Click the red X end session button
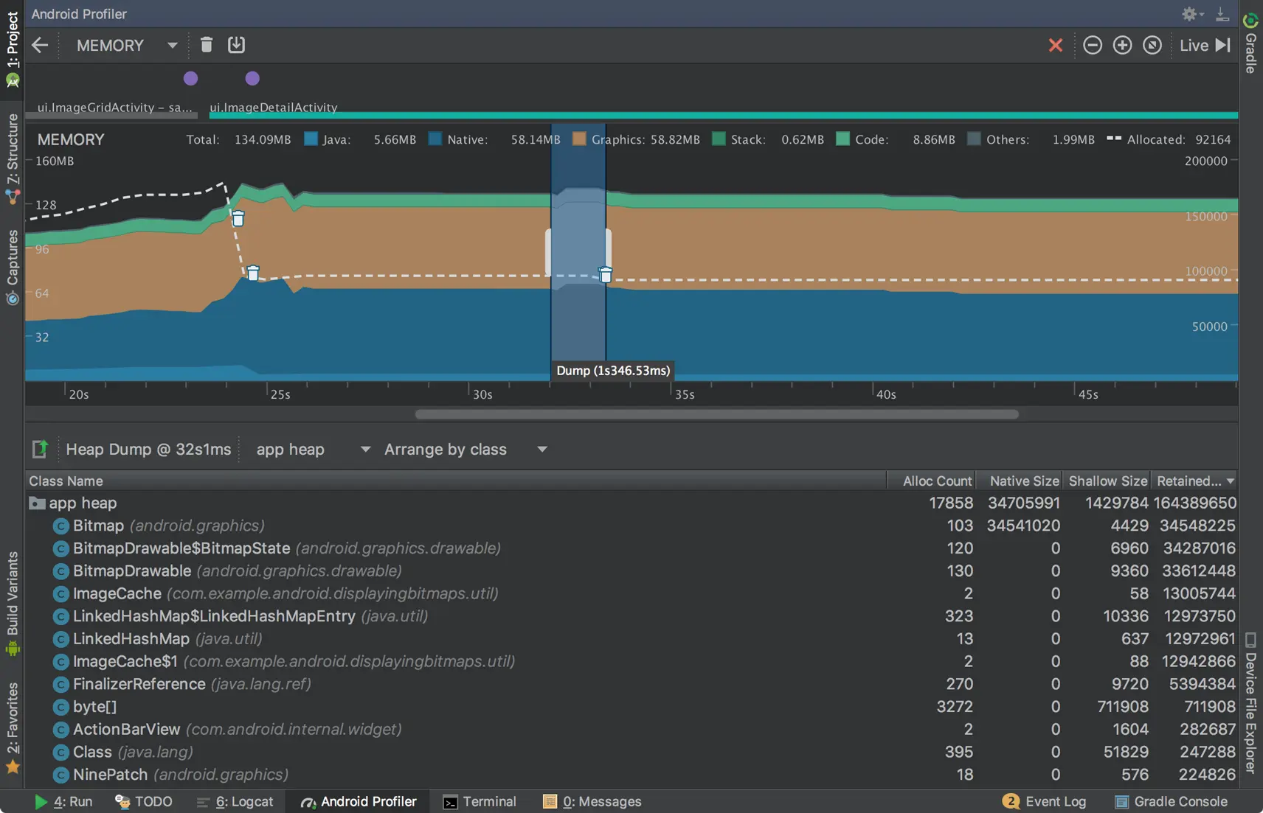Viewport: 1263px width, 813px height. (x=1055, y=46)
